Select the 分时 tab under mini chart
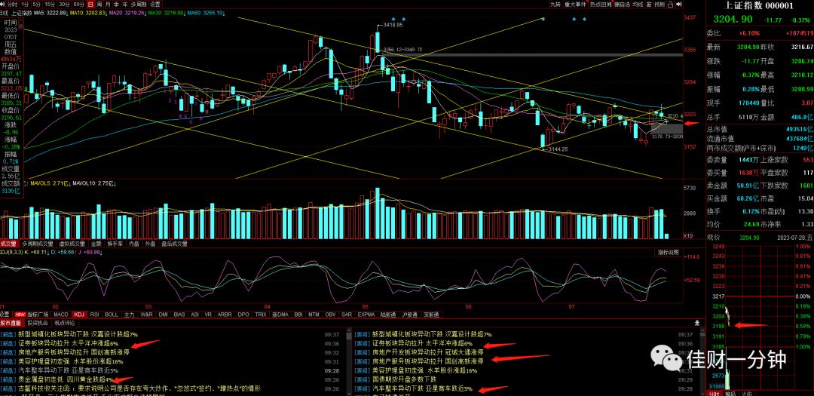The height and width of the screenshot is (396, 814). pos(715,393)
